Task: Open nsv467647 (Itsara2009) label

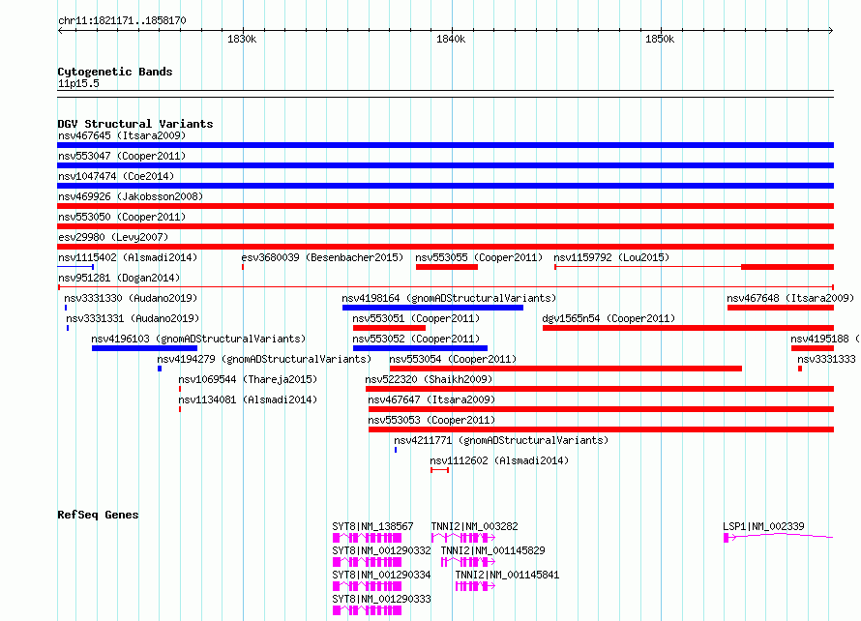Action: (431, 399)
